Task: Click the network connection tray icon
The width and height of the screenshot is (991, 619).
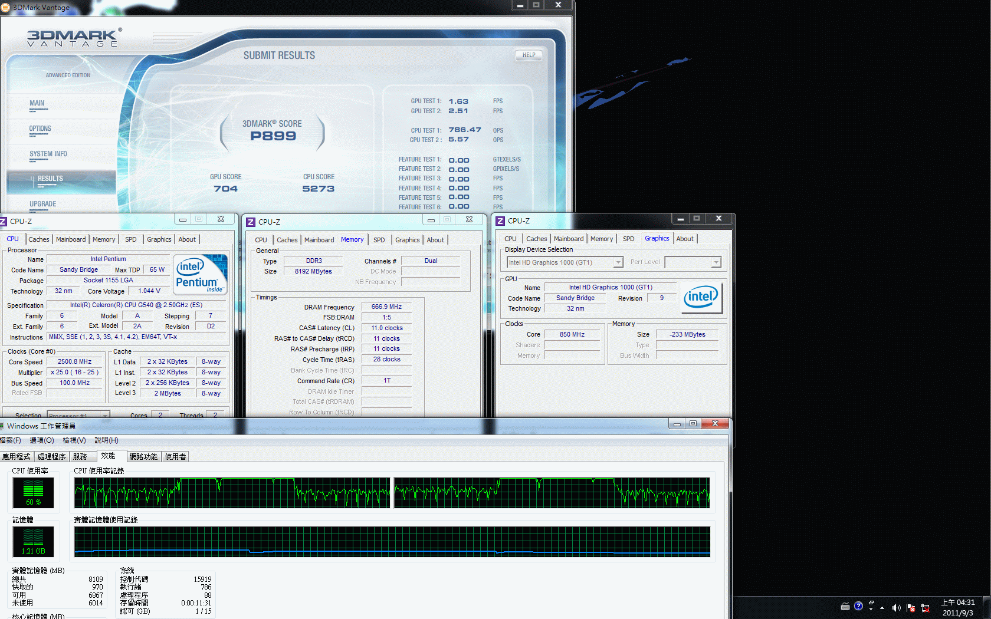Action: click(x=924, y=607)
